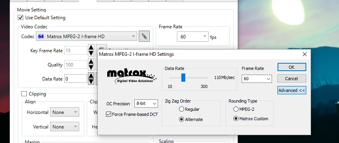Click the Matrox Digital Video Solutions logo

(x=132, y=77)
